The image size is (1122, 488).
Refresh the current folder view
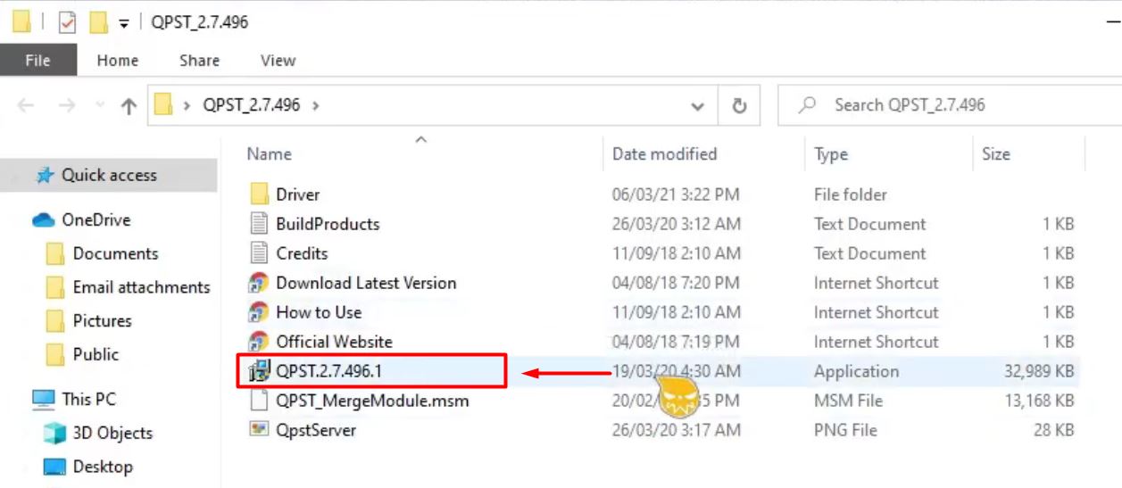(x=739, y=105)
